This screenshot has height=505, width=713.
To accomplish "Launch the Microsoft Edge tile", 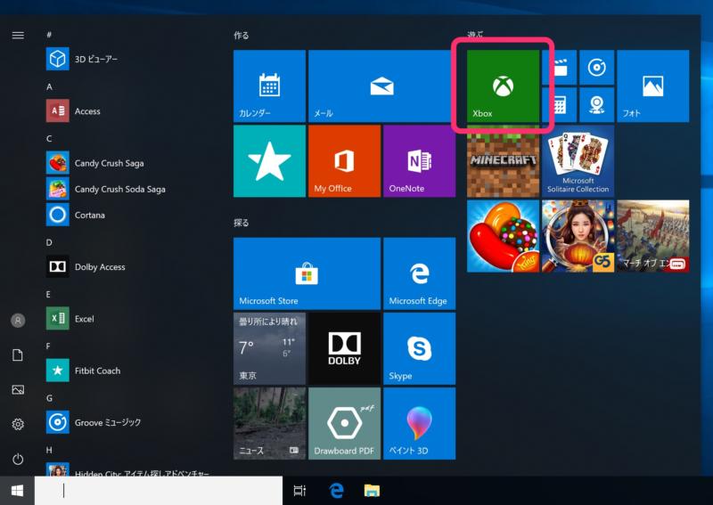I will 419,273.
